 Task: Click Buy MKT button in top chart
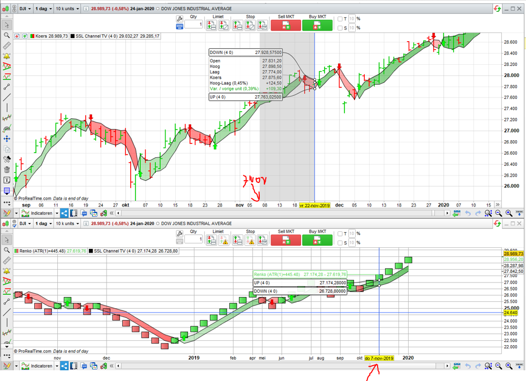(x=317, y=25)
